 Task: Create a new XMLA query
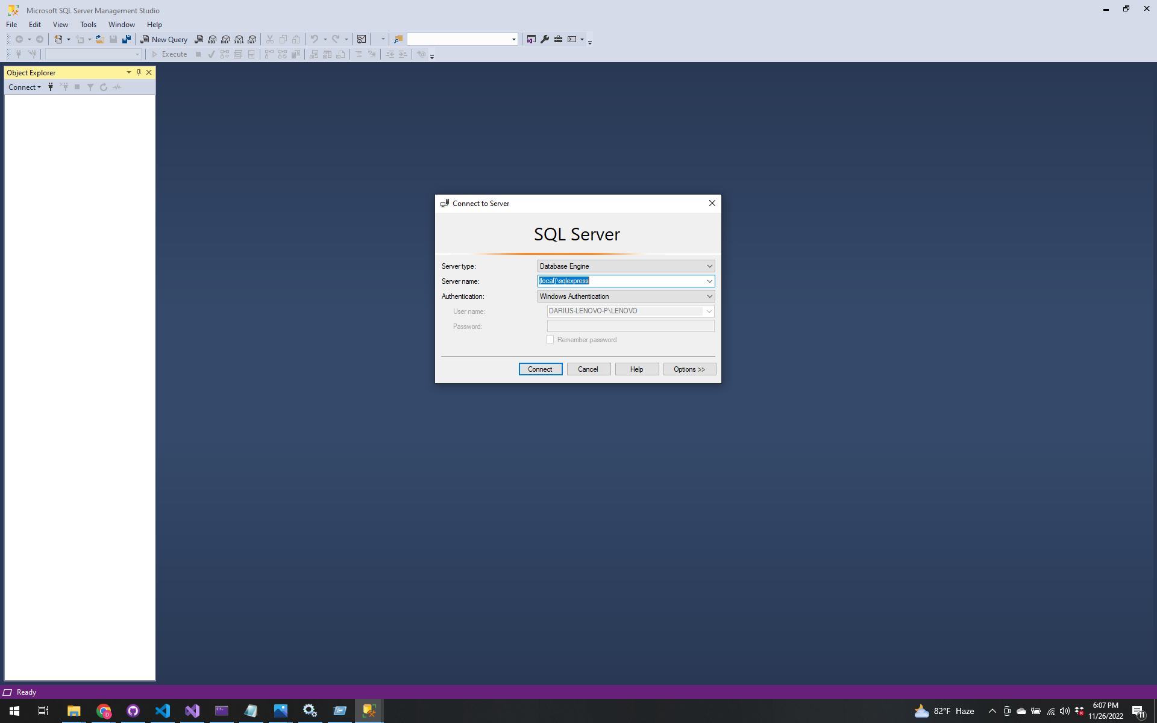pos(239,39)
